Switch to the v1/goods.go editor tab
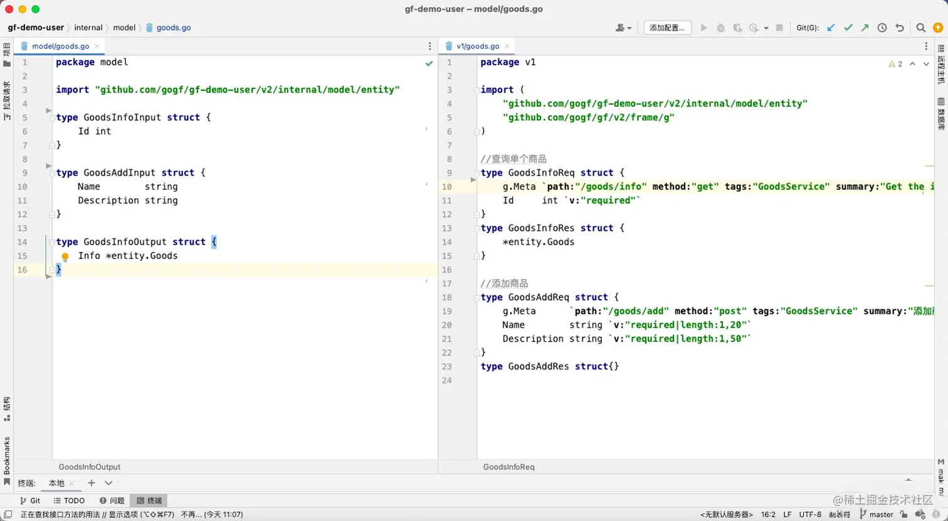The height and width of the screenshot is (521, 948). [x=478, y=46]
